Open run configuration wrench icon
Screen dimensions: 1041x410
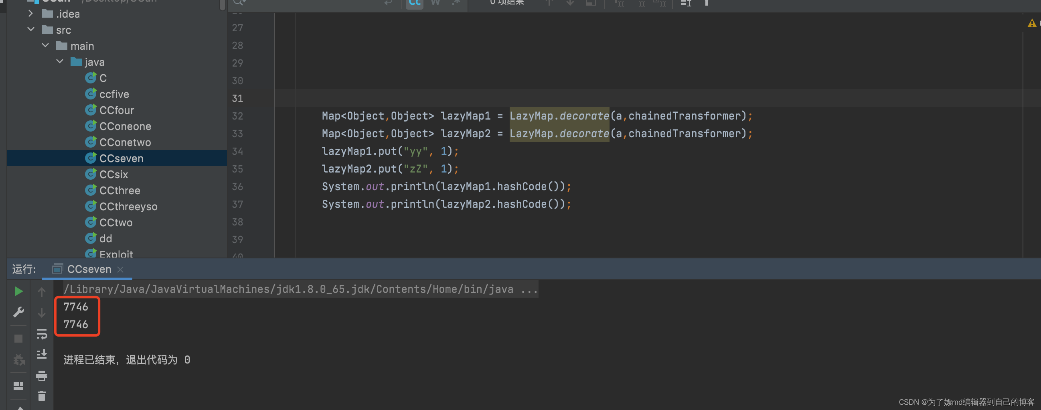coord(18,312)
